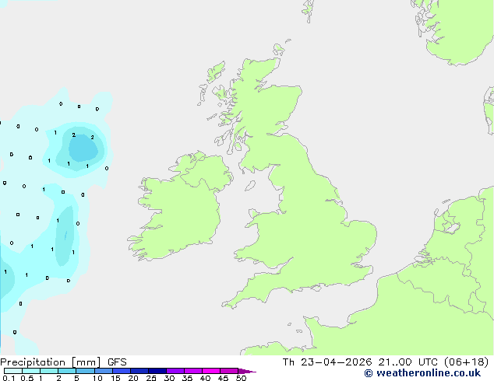494x381 pixels.
Task: Pick the 25–30 mm dark blue swatch
Action: click(x=157, y=371)
